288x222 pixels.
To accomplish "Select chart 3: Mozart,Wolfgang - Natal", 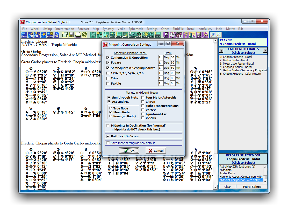I will click(x=237, y=64).
